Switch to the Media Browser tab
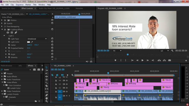 click(6, 66)
